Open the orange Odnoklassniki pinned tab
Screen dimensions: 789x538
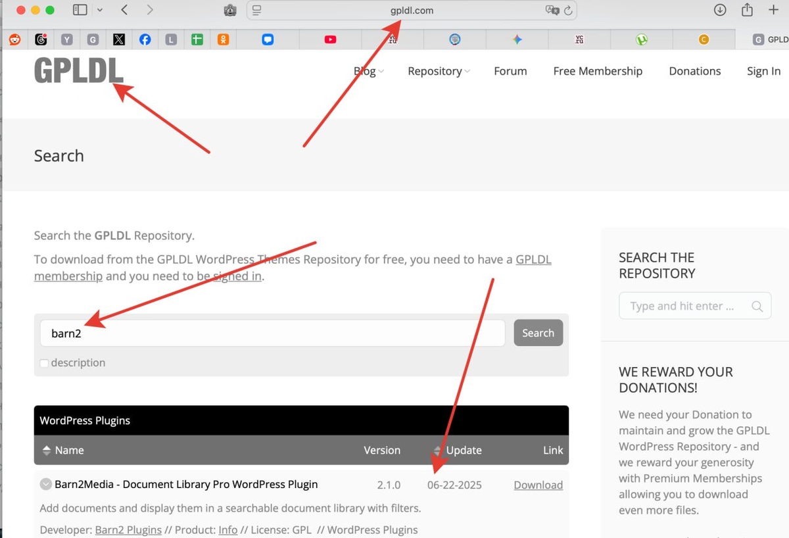[x=224, y=39]
